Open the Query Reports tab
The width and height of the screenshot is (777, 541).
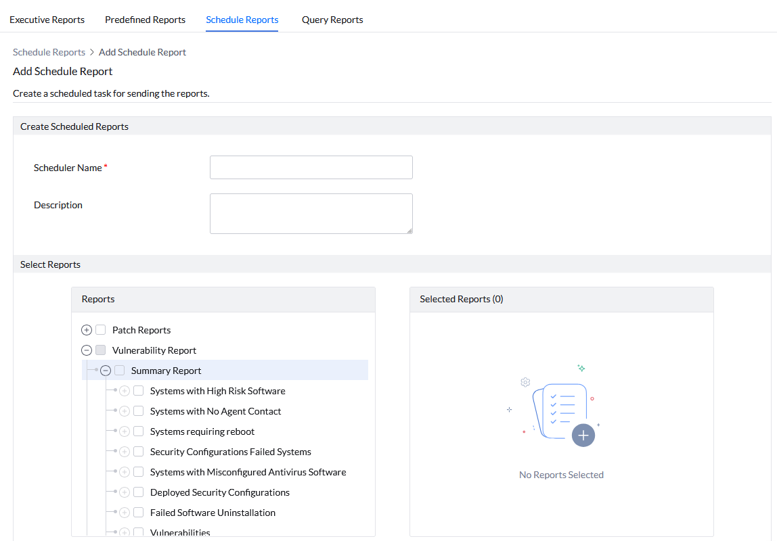[332, 20]
